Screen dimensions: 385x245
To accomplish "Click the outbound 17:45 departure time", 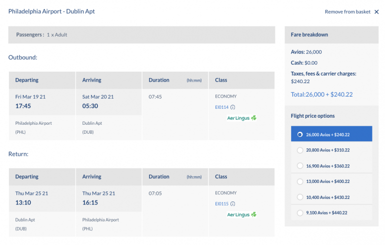I will click(24, 106).
